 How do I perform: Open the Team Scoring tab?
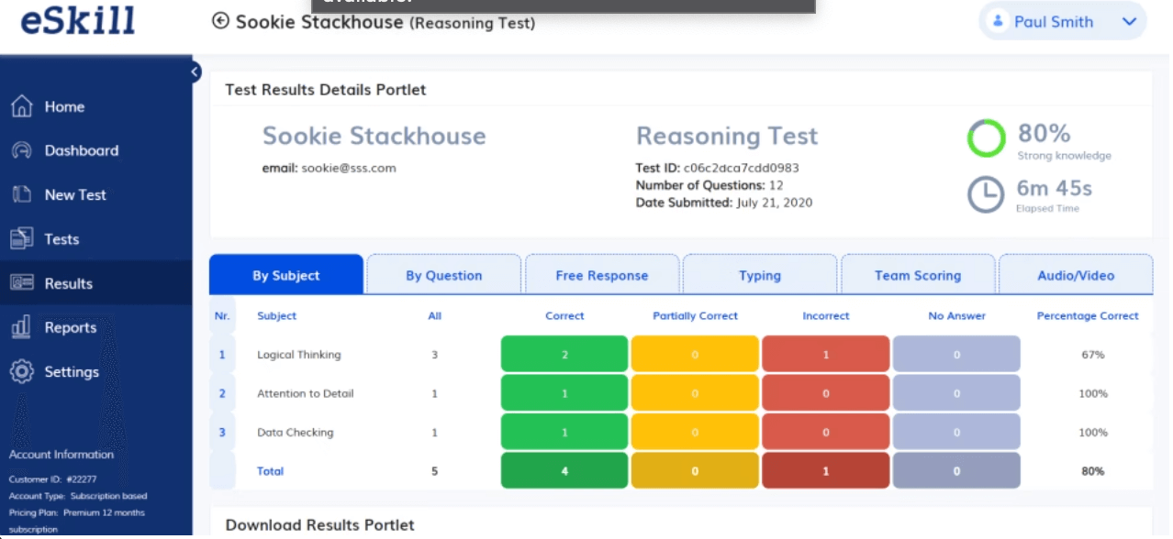tap(918, 275)
